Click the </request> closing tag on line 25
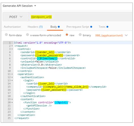This screenshot has height=126, width=134. (x=22, y=118)
